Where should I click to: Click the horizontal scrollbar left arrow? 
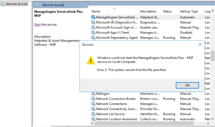(92, 123)
